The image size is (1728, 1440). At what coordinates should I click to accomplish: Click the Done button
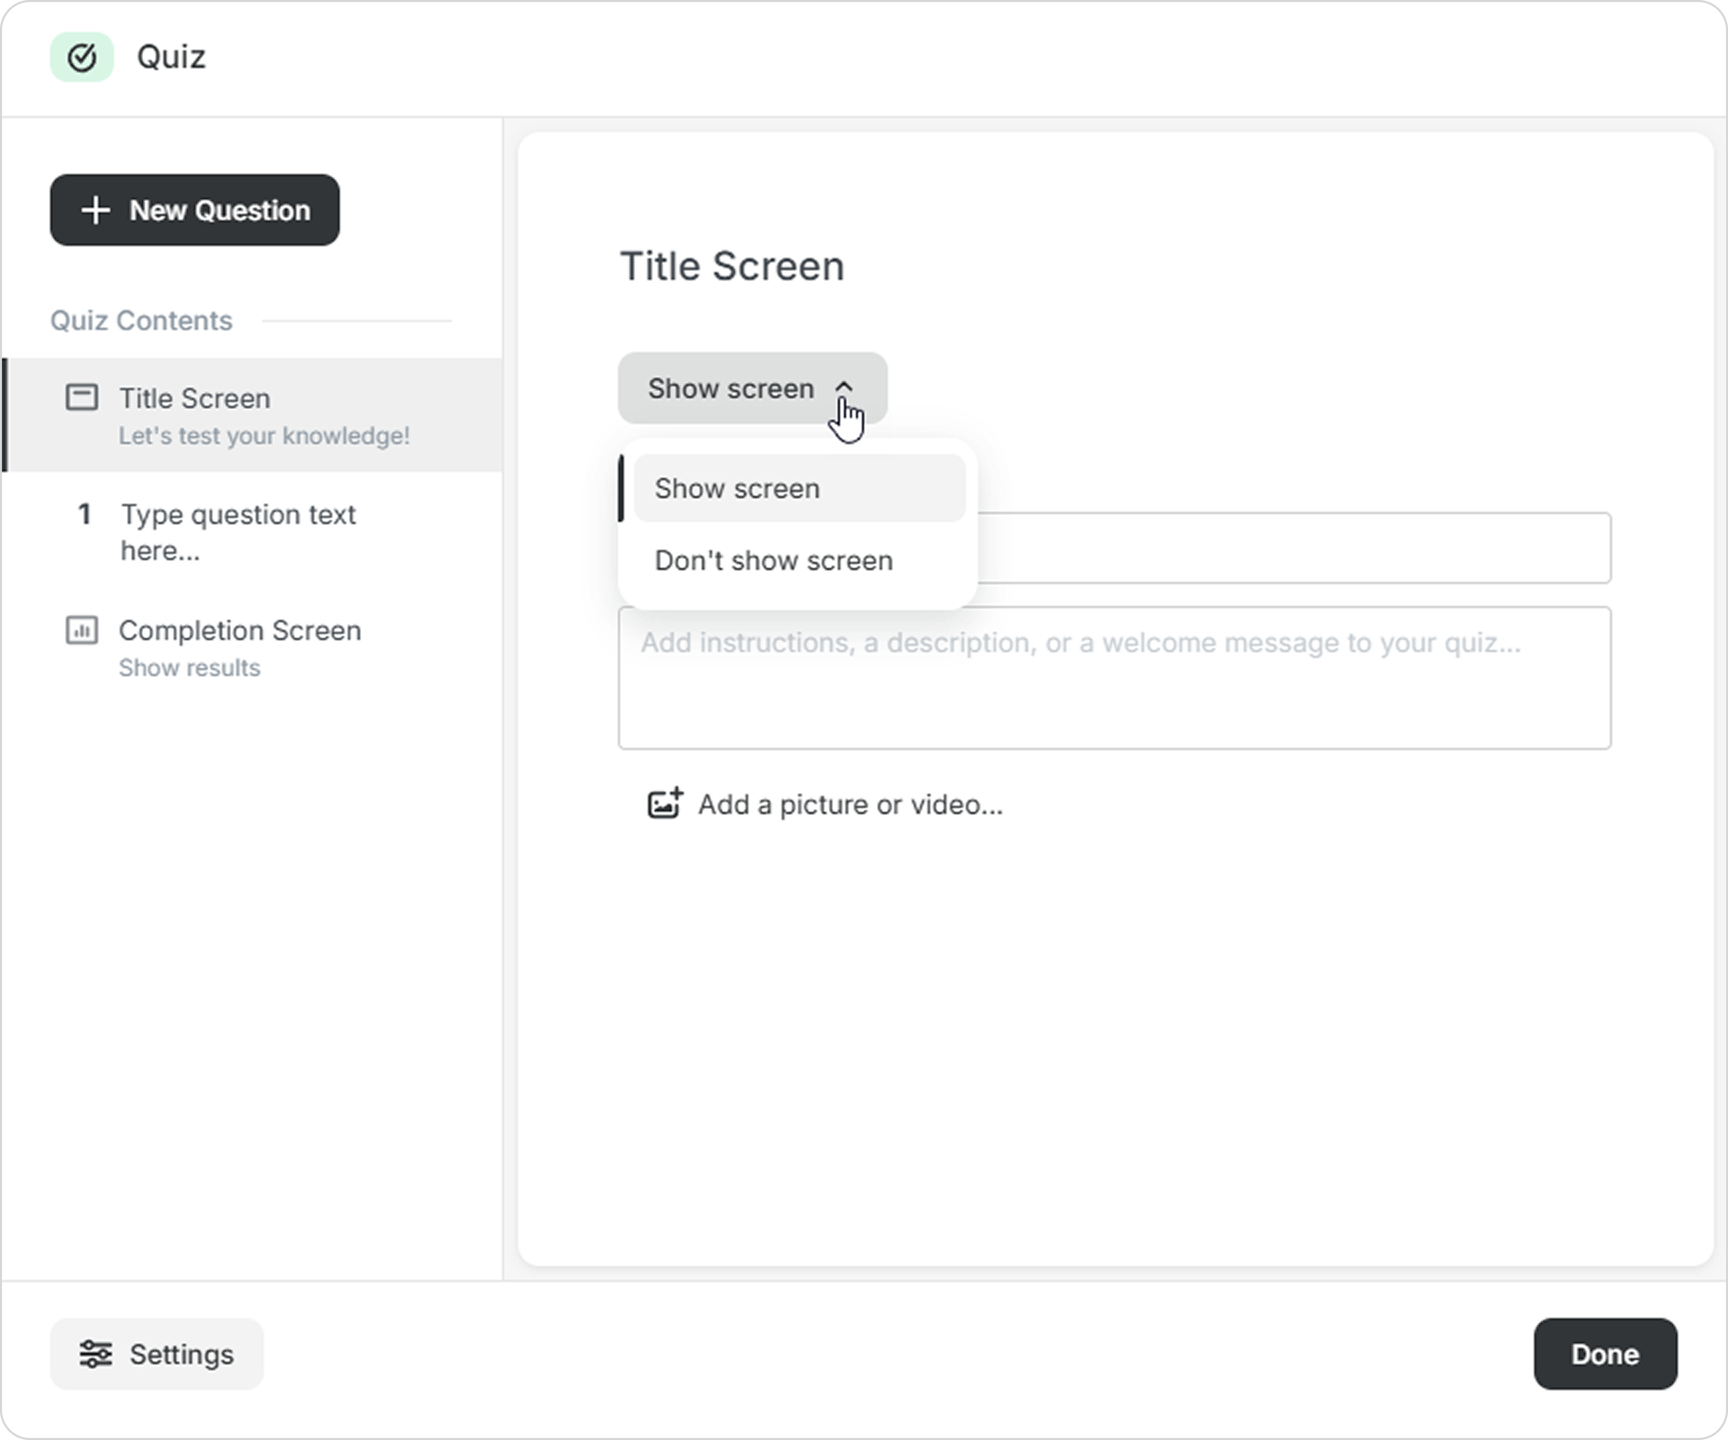click(x=1605, y=1353)
